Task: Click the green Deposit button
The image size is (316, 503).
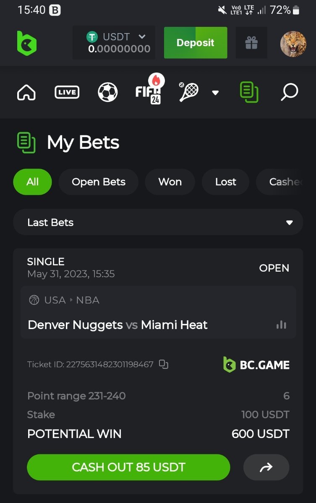Action: 196,43
